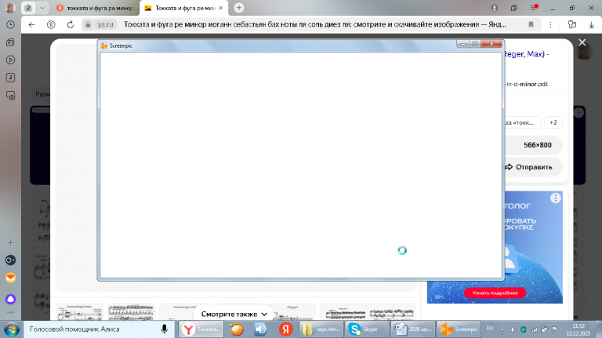The image size is (602, 338).
Task: Open the Alice purple assistant icon in the sidebar
Action: (10, 299)
